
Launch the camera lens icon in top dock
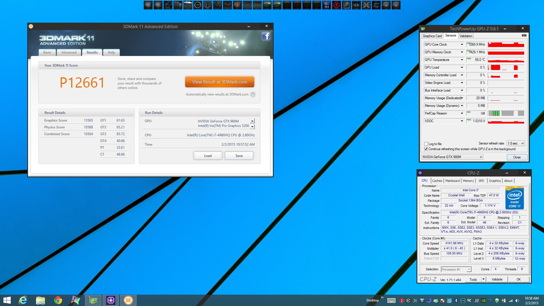click(x=207, y=5)
